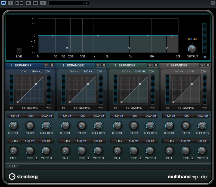216x187 pixels.
Task: Click band 2 FALL knob
Action: point(66,151)
